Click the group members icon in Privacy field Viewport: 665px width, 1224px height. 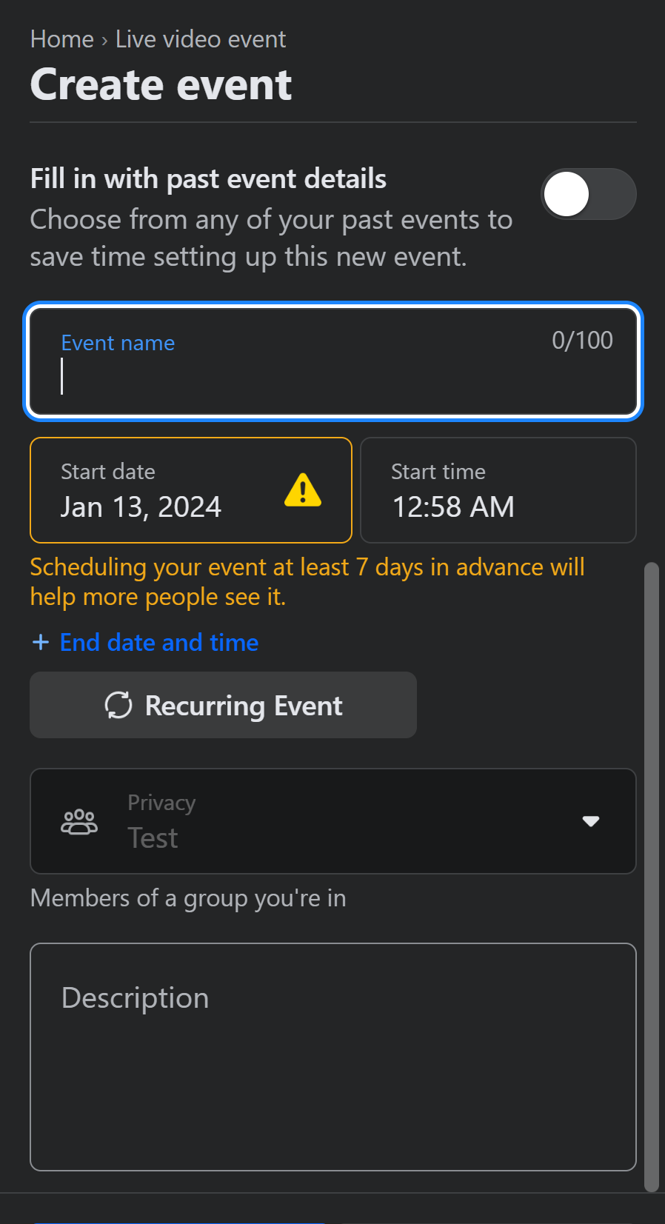[78, 821]
